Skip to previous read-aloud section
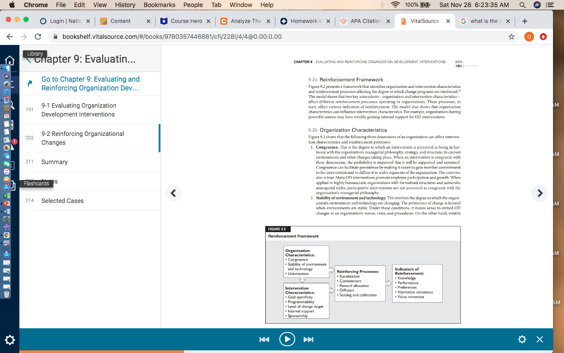The image size is (564, 353). pos(264,339)
